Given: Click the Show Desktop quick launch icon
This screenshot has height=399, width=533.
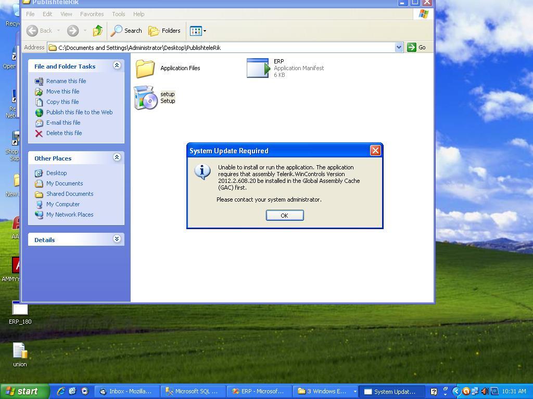Looking at the screenshot, I should click(73, 391).
